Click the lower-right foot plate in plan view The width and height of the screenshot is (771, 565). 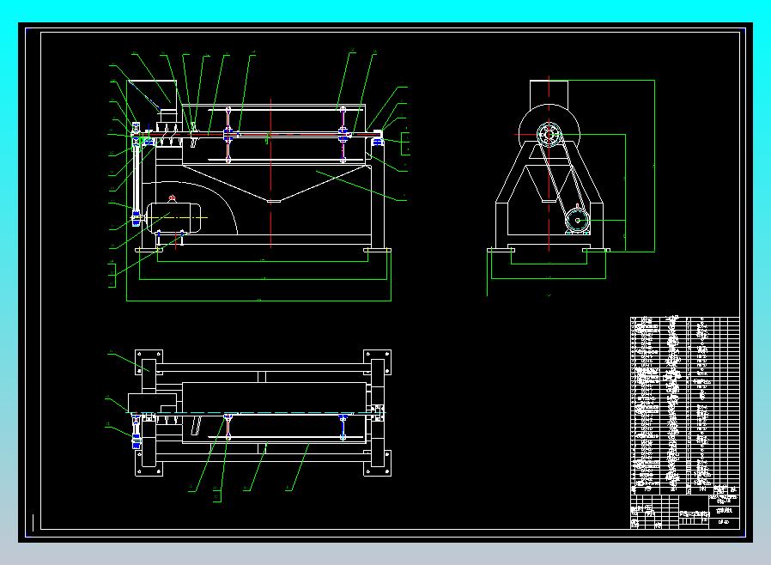click(377, 463)
